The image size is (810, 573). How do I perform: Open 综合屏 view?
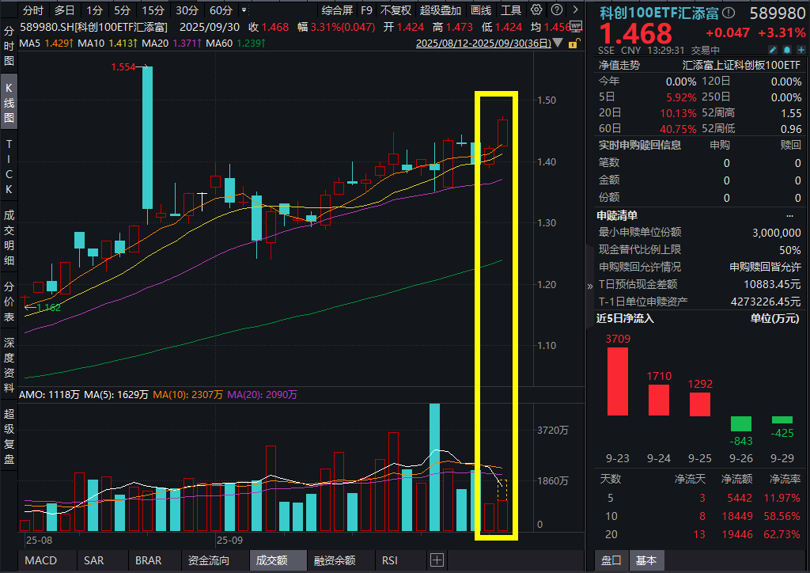pyautogui.click(x=337, y=10)
